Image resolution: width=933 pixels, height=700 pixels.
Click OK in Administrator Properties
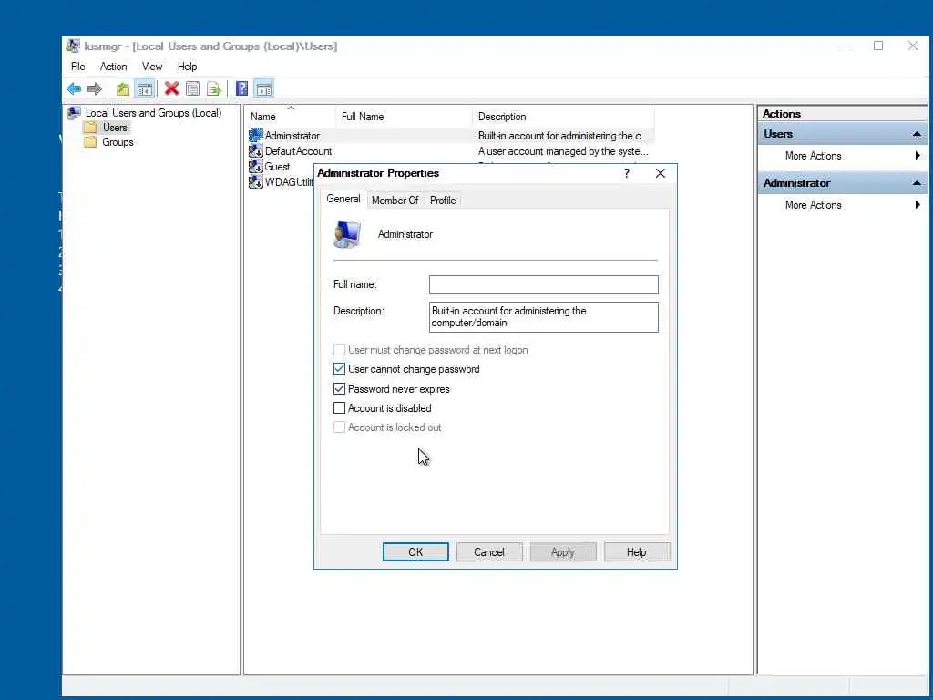[415, 551]
